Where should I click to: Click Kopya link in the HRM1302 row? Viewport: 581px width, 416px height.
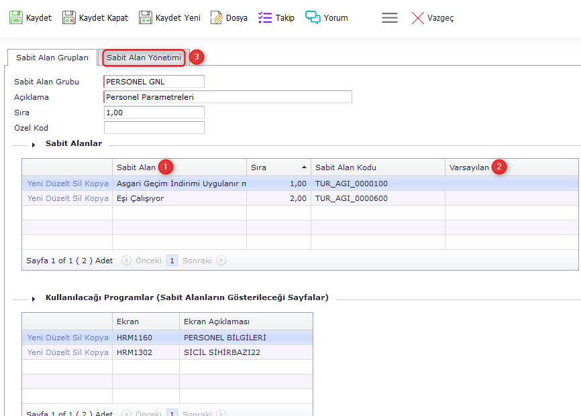point(97,352)
